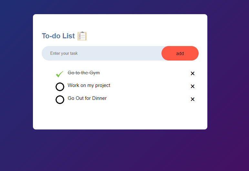
Task: Click the crossed-out Go to the Gym text
Action: point(84,73)
